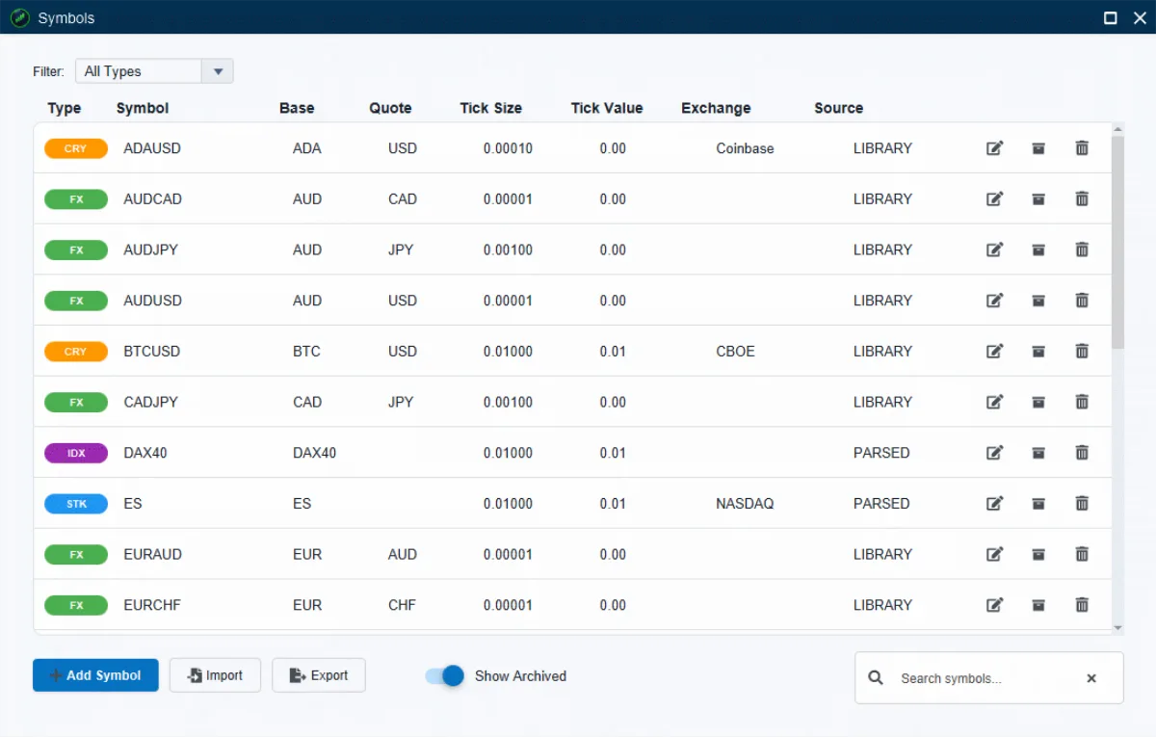Select the CRY badge for ADAUSD
Viewport: 1156px width, 737px height.
(x=76, y=148)
